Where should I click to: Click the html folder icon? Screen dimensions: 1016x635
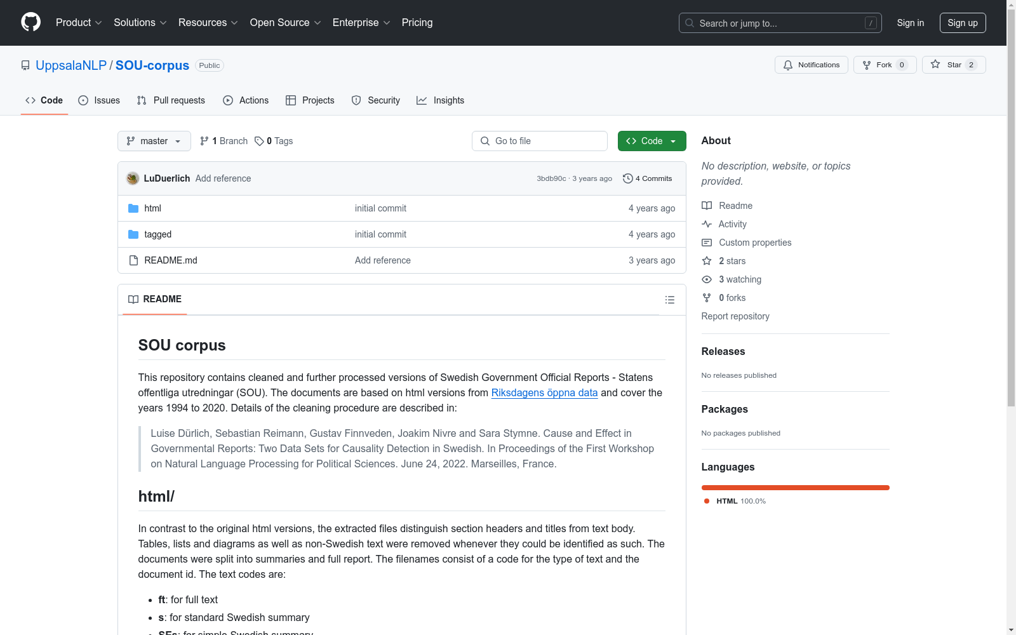(133, 208)
